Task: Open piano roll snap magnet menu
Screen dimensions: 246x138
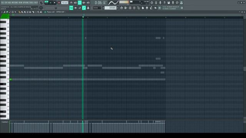Action: tap(7, 12)
